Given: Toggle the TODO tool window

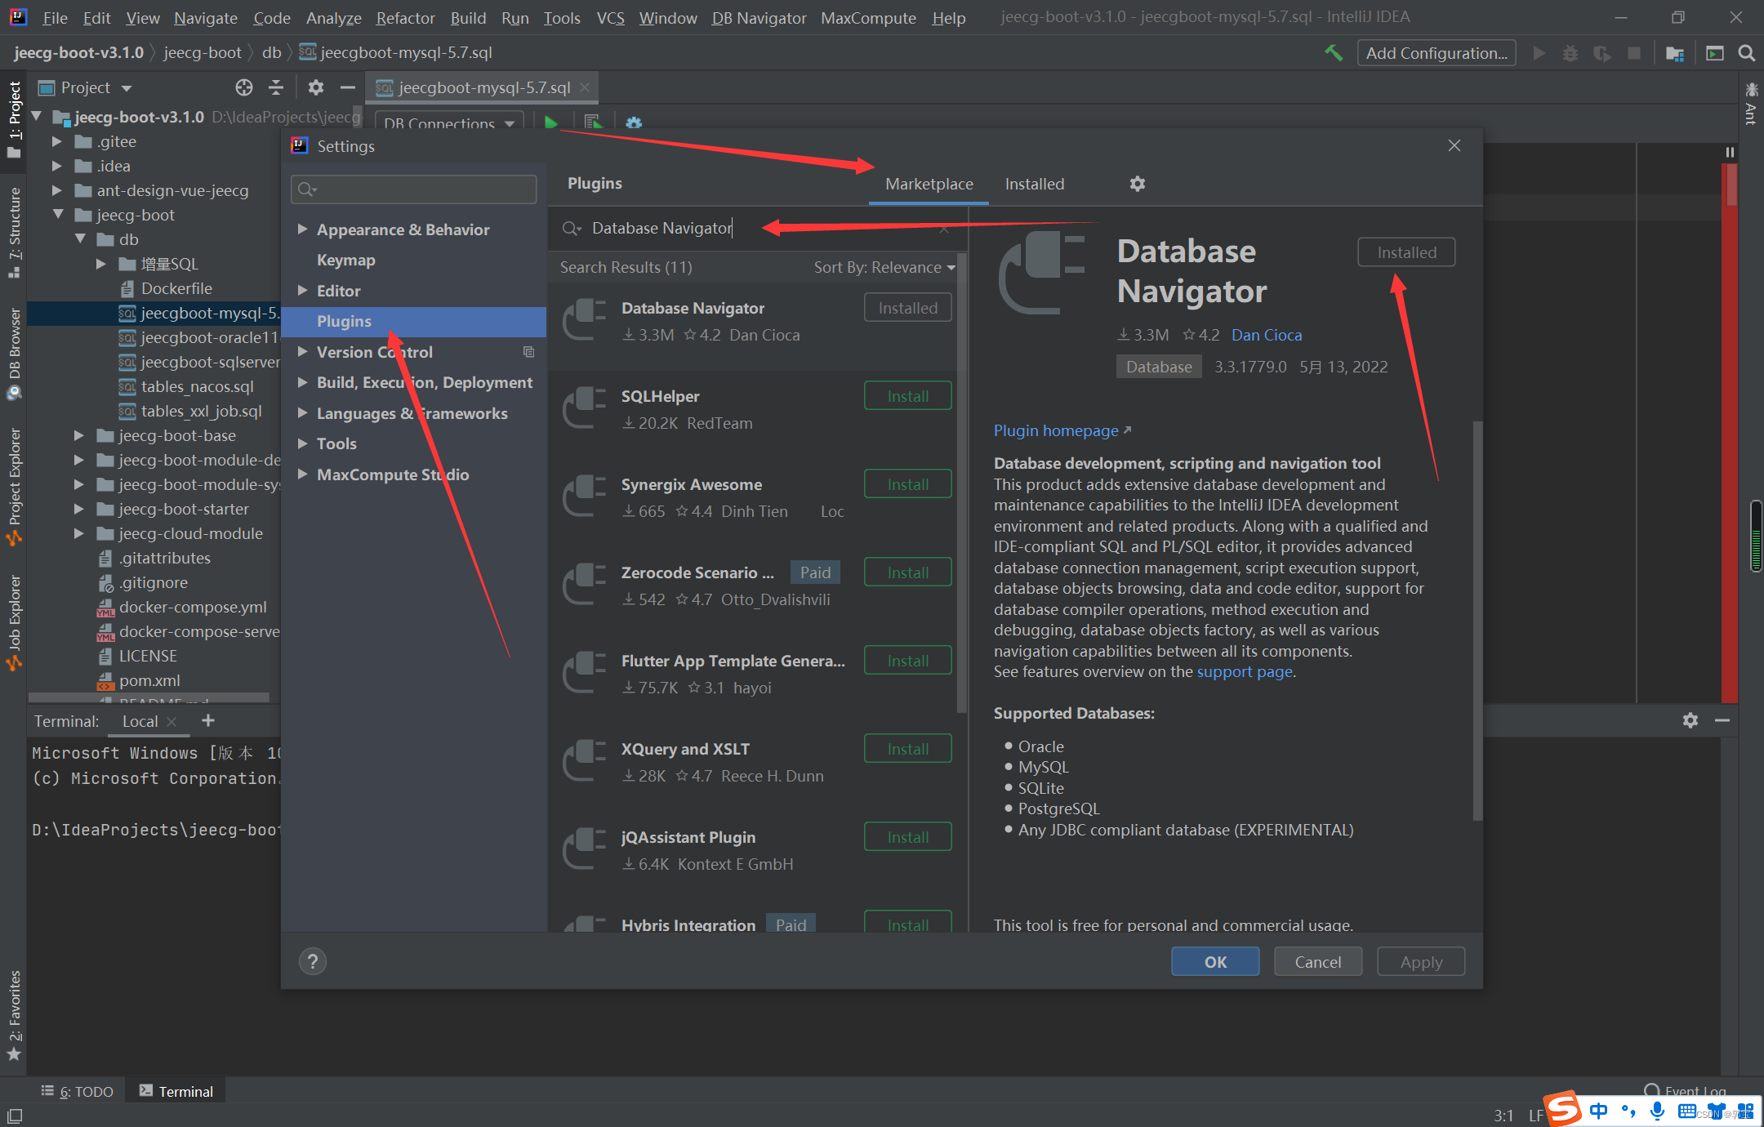Looking at the screenshot, I should coord(78,1090).
